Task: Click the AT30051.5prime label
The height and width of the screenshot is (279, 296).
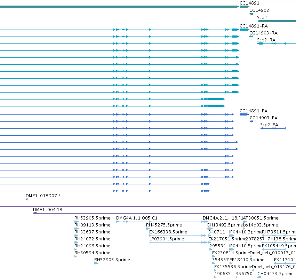Action: [x=261, y=218]
